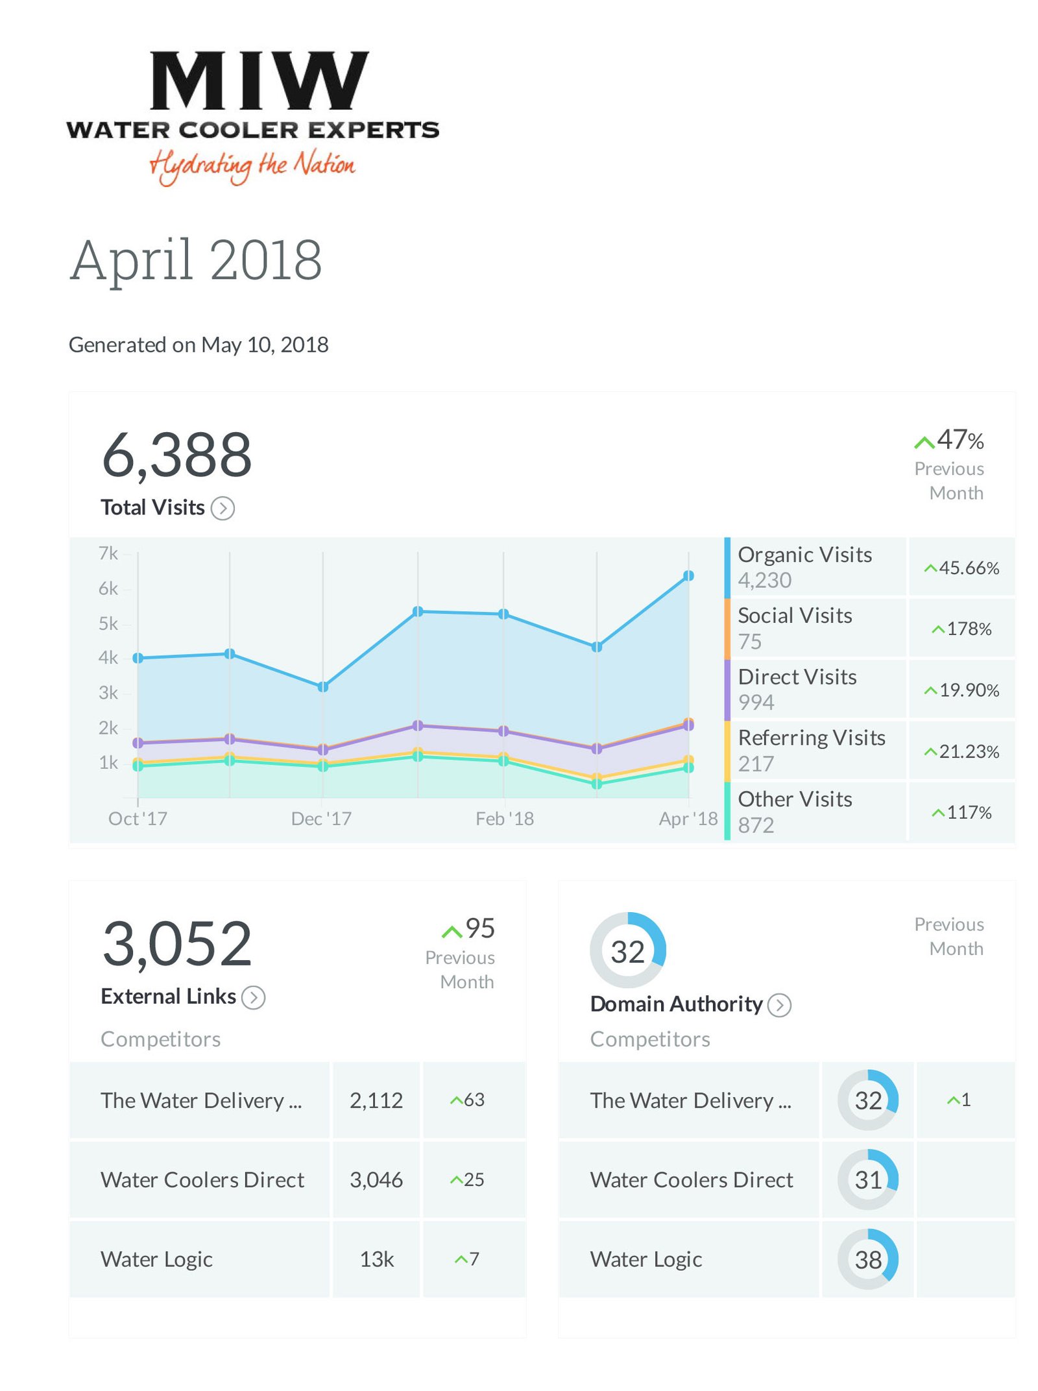The image size is (1038, 1391).
Task: Click the External Links heading link
Action: pyautogui.click(x=168, y=996)
